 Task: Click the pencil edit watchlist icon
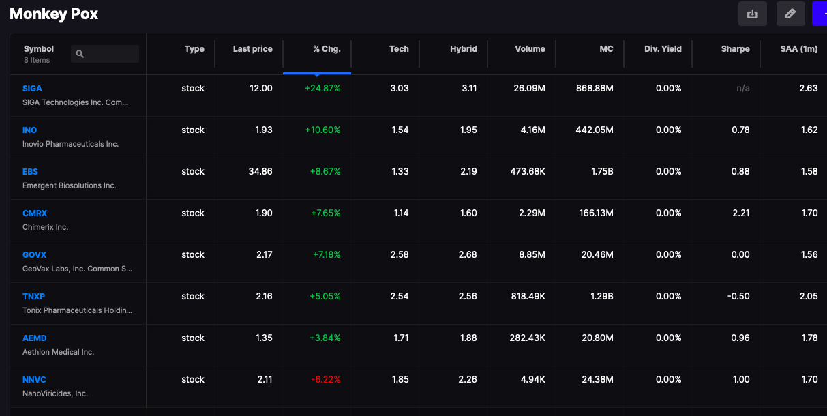[791, 14]
